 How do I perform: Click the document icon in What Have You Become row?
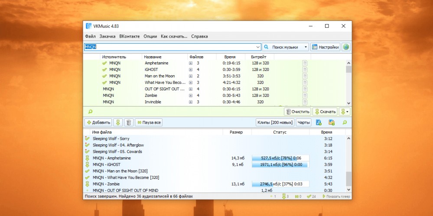[x=305, y=83]
